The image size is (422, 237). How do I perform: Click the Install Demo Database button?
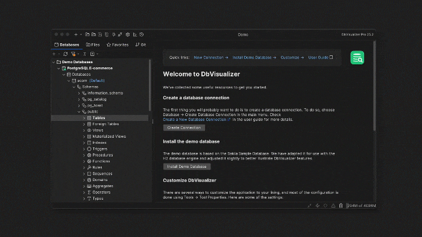click(187, 167)
